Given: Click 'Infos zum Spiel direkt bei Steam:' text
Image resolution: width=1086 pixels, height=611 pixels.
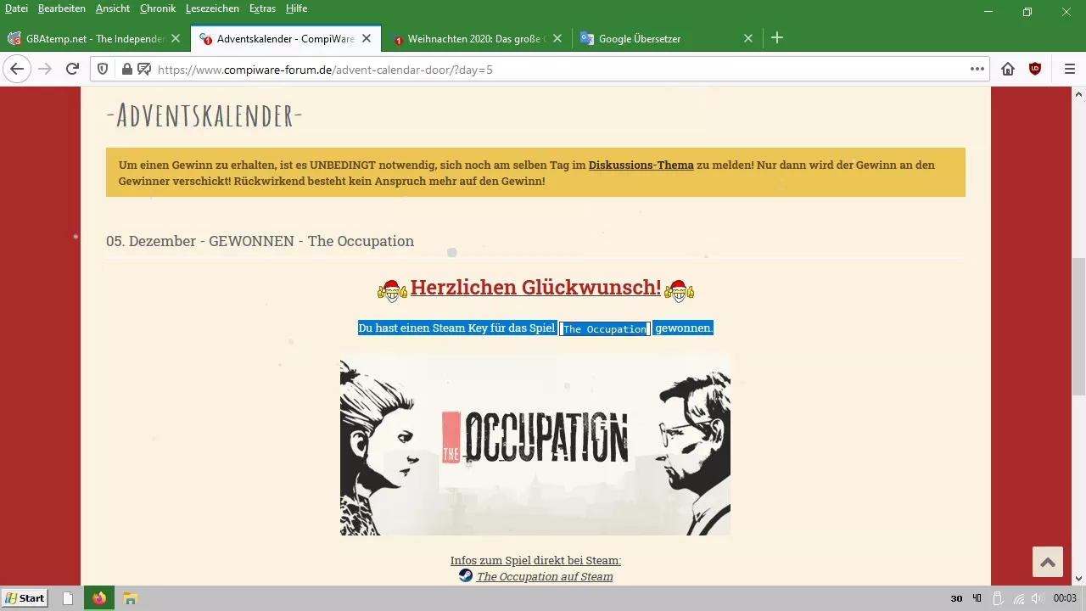Looking at the screenshot, I should click(535, 561).
